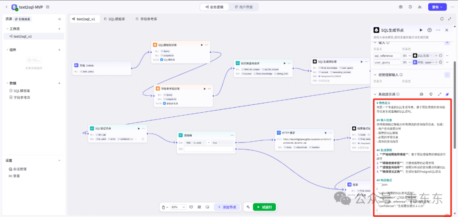Click the user_query variable name field
Image resolution: width=458 pixels, height=217 pixels.
click(x=387, y=62)
